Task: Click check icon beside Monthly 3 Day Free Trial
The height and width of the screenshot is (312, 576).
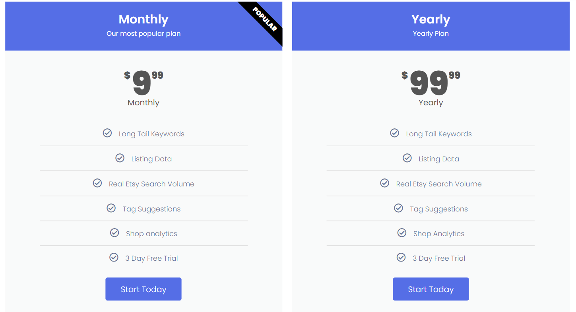Action: (114, 258)
